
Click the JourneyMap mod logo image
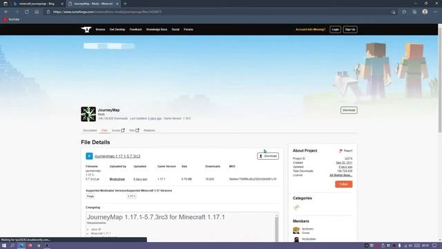click(x=88, y=114)
